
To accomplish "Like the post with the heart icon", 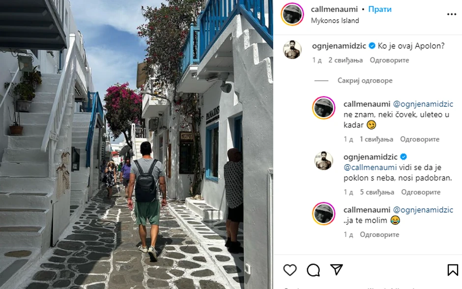I will [x=290, y=269].
